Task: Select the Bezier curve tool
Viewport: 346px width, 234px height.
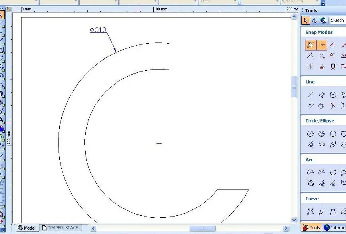Action: click(311, 211)
